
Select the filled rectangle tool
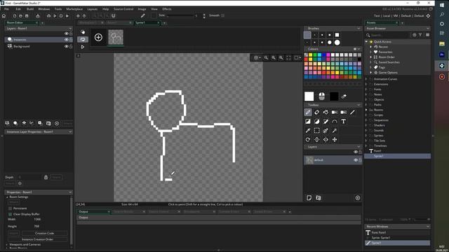(x=308, y=121)
